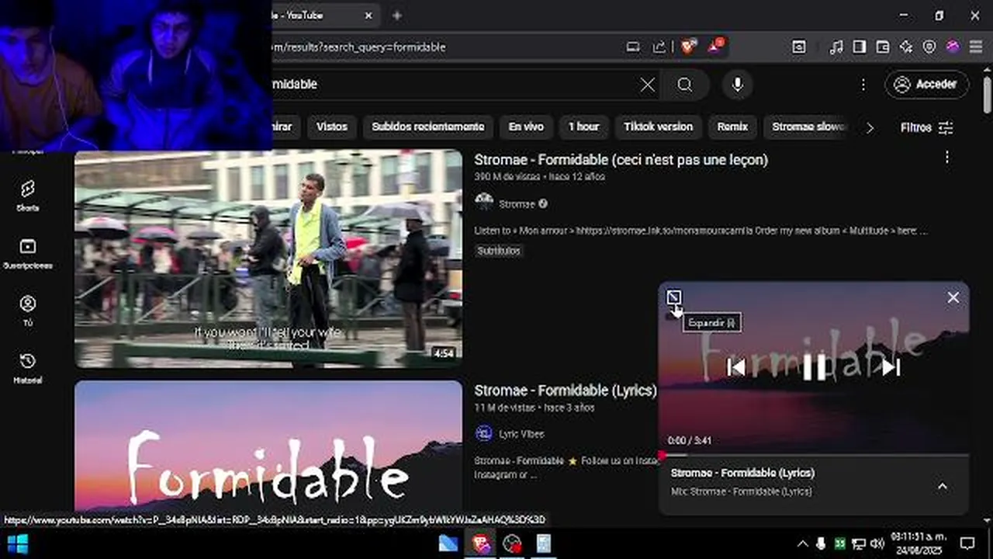993x559 pixels.
Task: Open the Brave Wallet icon
Action: [883, 47]
